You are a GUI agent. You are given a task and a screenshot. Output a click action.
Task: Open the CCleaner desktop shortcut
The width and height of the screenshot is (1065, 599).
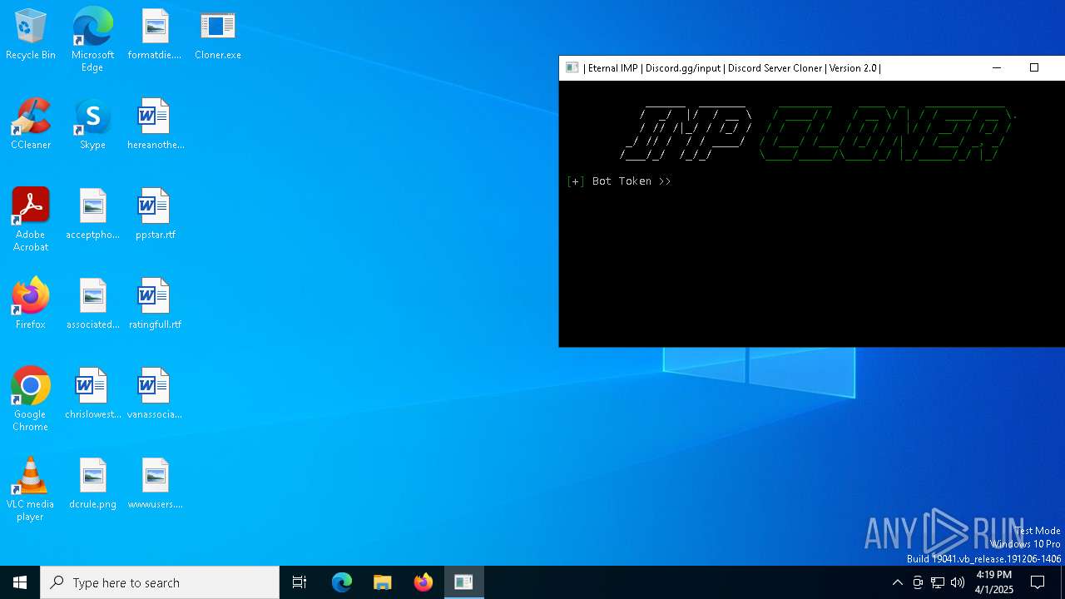[31, 125]
